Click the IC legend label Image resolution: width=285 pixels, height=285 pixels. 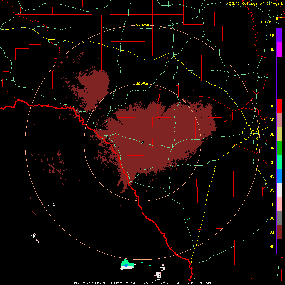pos(272,205)
